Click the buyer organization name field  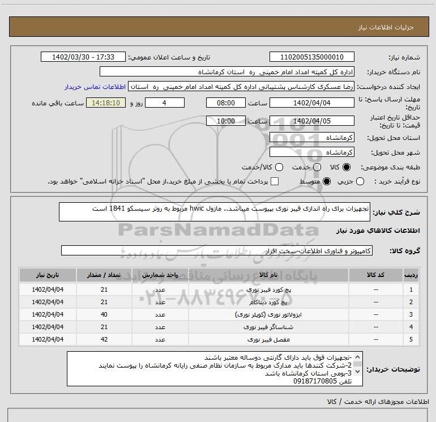click(x=227, y=72)
